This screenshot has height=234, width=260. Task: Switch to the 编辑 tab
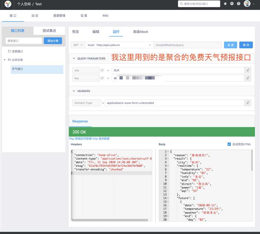pos(96,32)
